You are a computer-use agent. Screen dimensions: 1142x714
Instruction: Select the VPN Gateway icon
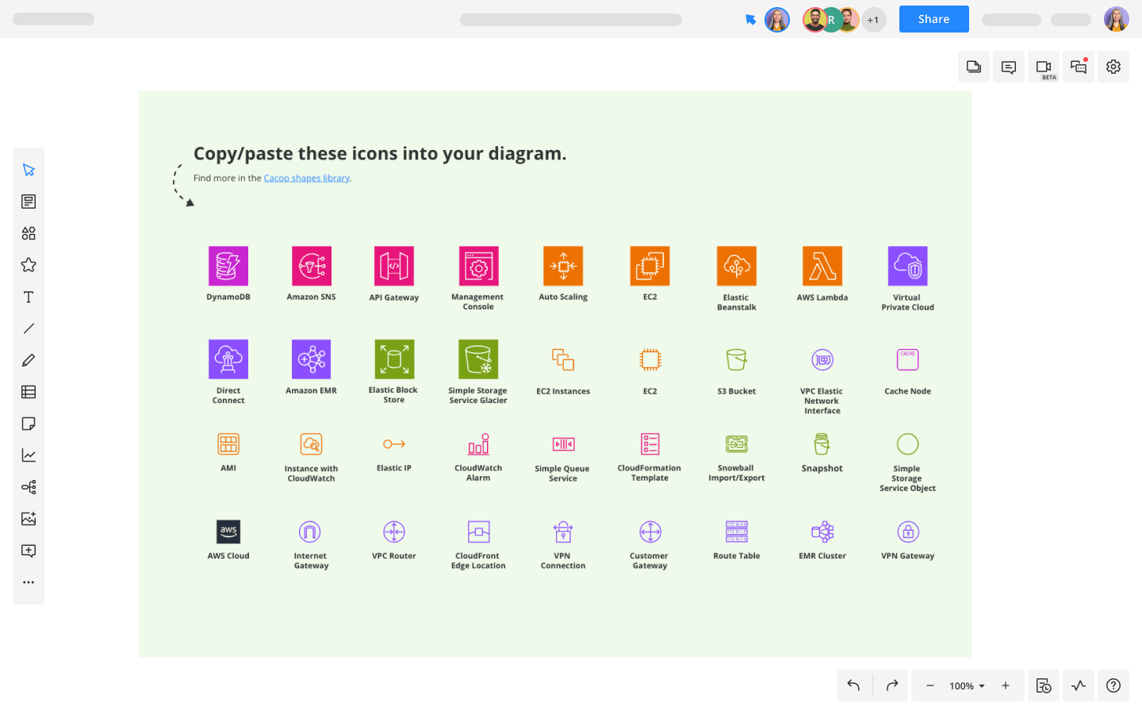click(908, 532)
